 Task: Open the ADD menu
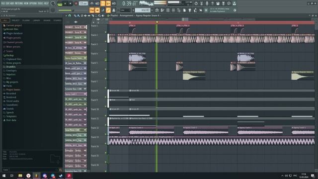click(12, 3)
